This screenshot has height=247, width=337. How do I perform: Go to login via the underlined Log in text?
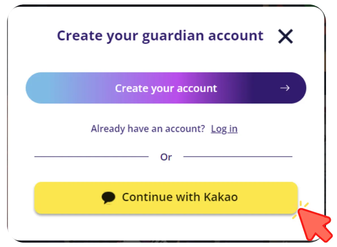tap(224, 129)
